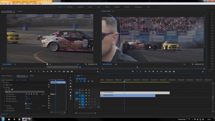Select the Pen tool in tools panel

[71, 93]
